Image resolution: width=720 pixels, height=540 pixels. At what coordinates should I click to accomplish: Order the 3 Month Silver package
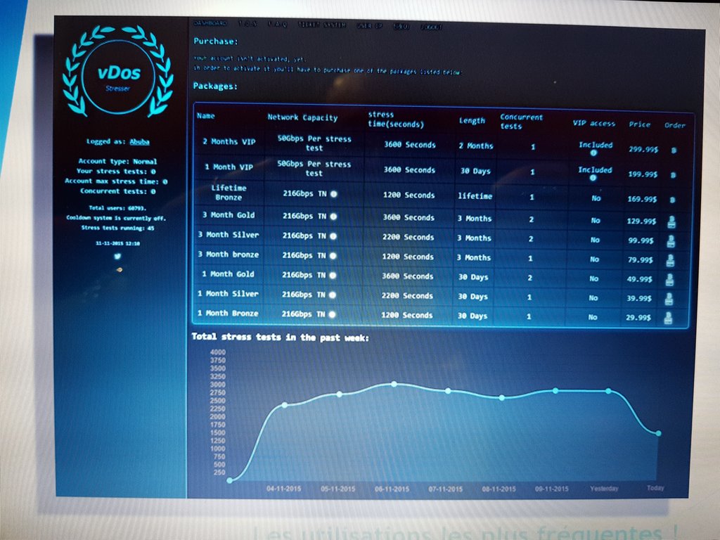[x=671, y=241]
